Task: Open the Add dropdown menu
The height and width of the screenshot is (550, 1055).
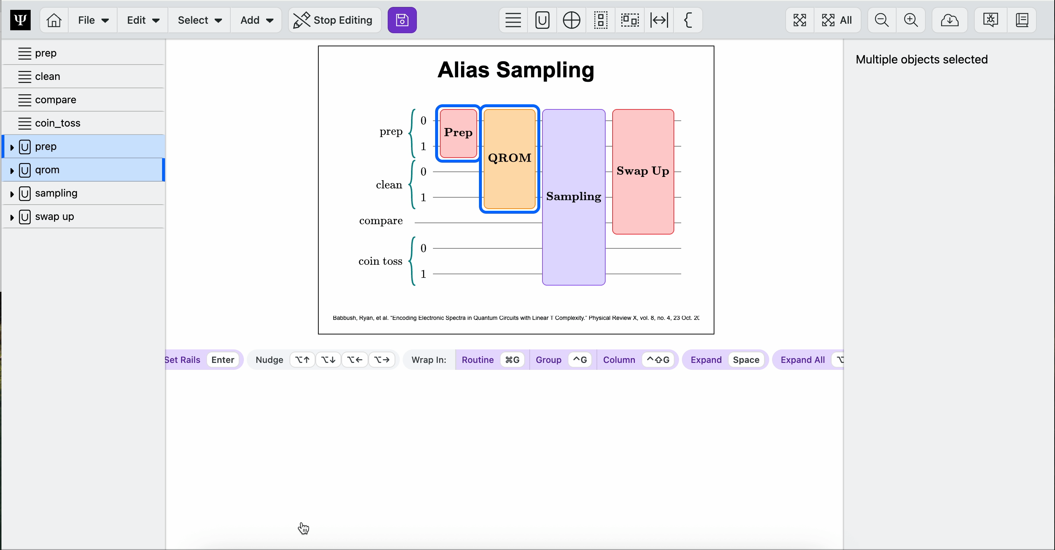Action: [x=256, y=20]
